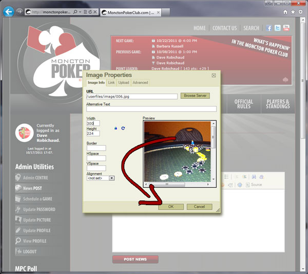Screen dimensions: 308x274
Task: Click preview vertical scrollbar up arrow
Action: (x=214, y=123)
